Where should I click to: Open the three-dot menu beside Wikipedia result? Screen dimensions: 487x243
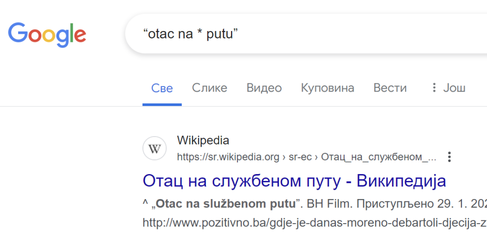click(449, 157)
